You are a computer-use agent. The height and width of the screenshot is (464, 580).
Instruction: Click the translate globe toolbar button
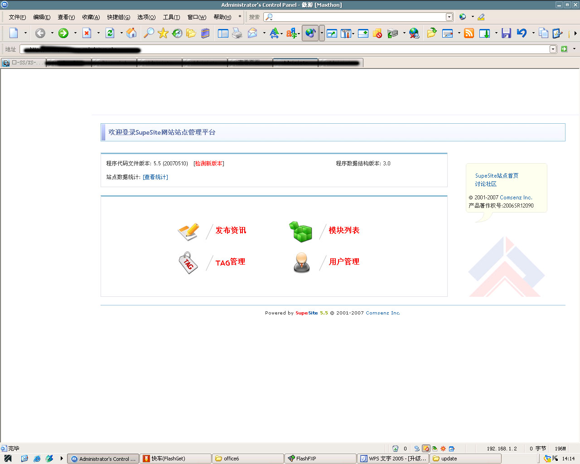click(310, 33)
